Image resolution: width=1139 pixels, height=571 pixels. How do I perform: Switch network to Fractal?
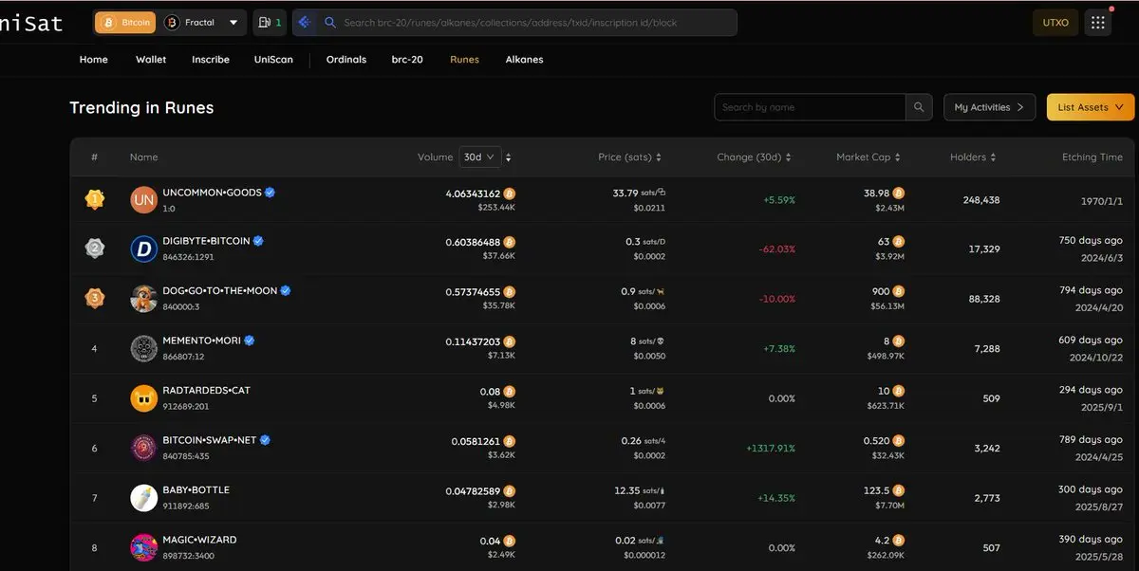pos(190,22)
